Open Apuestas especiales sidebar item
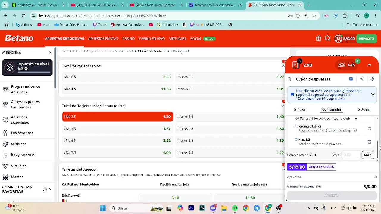 click(x=27, y=120)
